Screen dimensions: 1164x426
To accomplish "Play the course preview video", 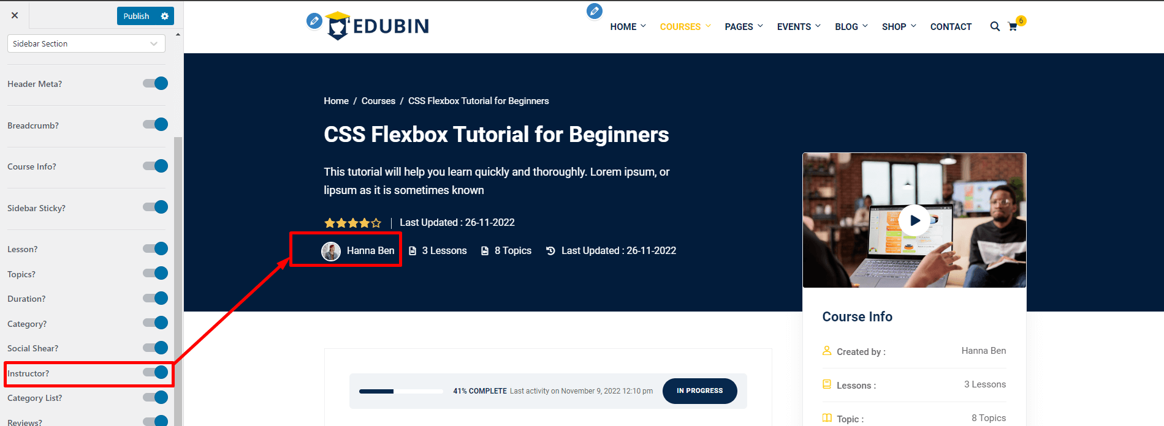I will click(914, 220).
